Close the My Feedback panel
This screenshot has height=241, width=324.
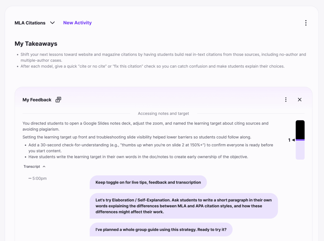click(x=300, y=100)
